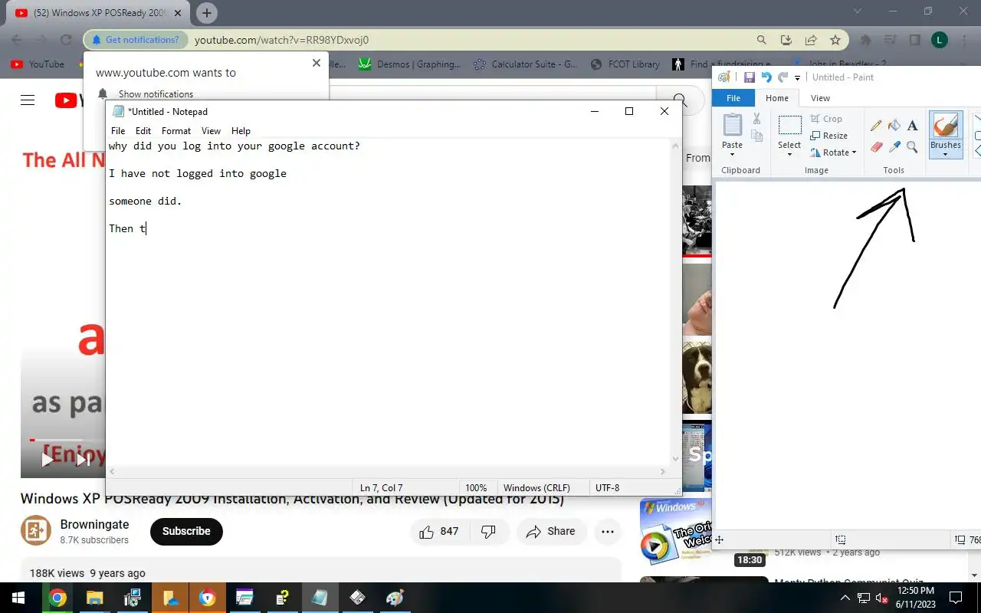Open the Desmos Graphing bookmark

point(410,64)
